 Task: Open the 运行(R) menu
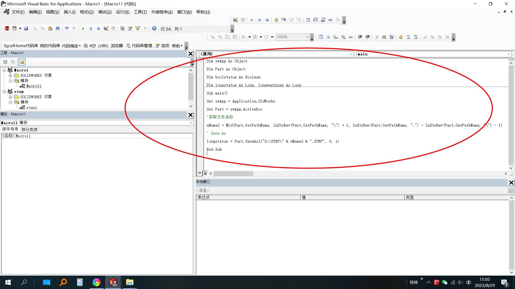coord(123,12)
